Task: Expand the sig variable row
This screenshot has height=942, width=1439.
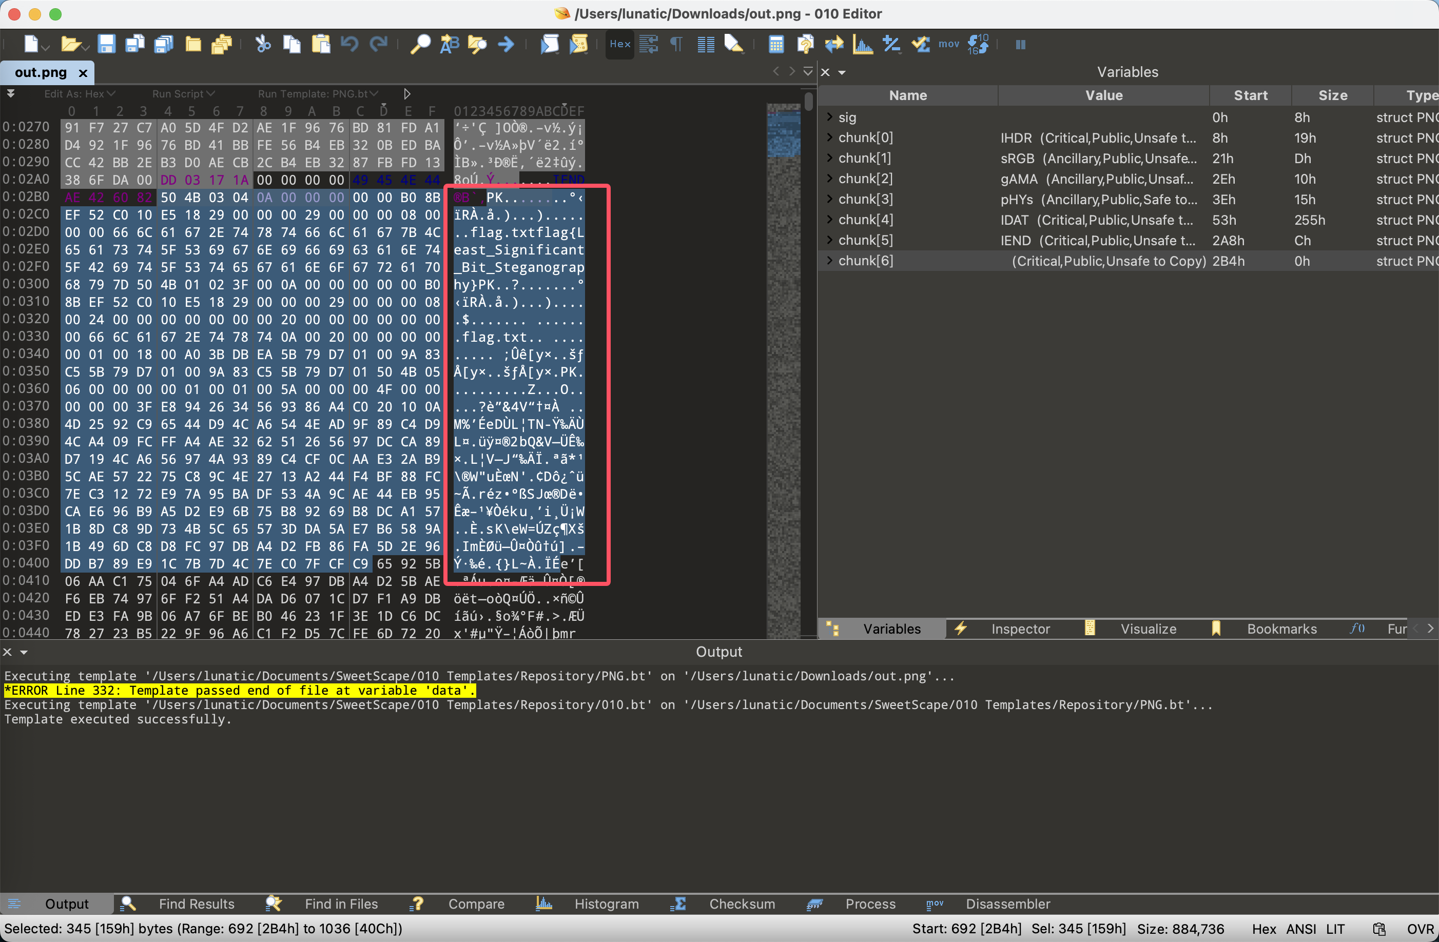Action: pos(829,117)
